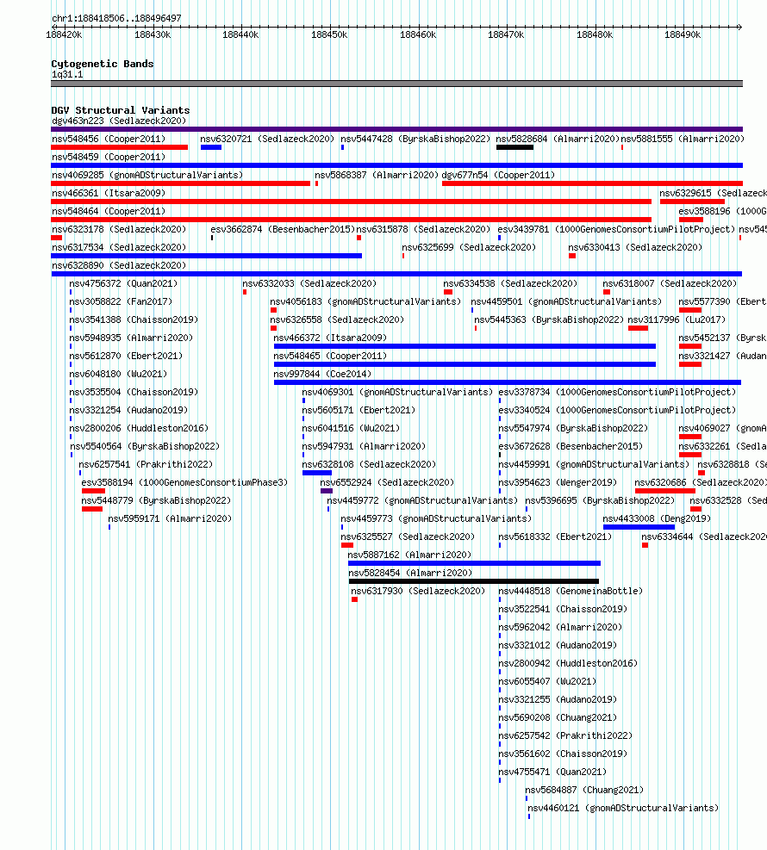Open the dgv677n54 (Cooper2011) label
The width and height of the screenshot is (767, 850).
(x=498, y=175)
